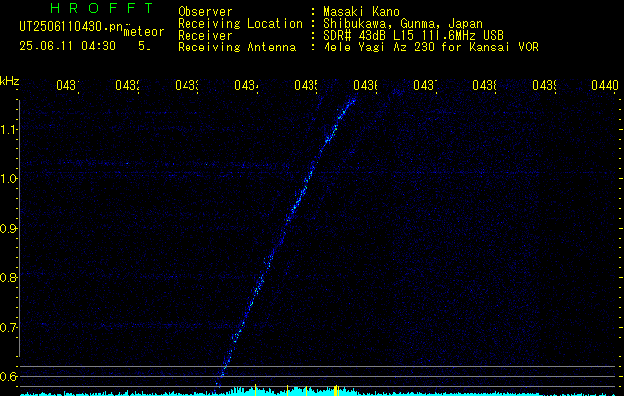The image size is (624, 396).
Task: Click the date stamp 25.06.11 04:30
Action: [x=67, y=47]
